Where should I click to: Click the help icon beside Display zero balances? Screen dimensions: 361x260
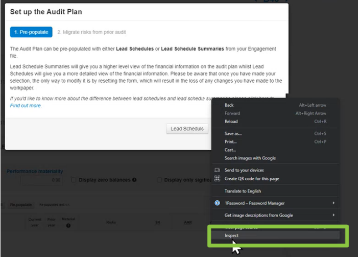click(134, 180)
